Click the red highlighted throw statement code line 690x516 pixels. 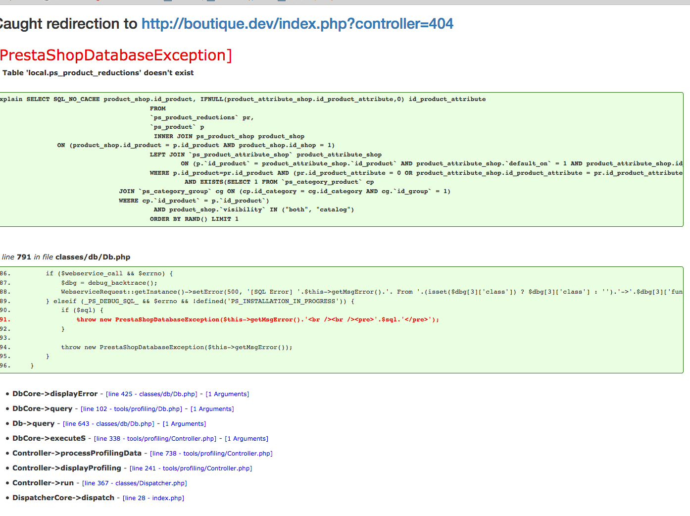coord(258,319)
